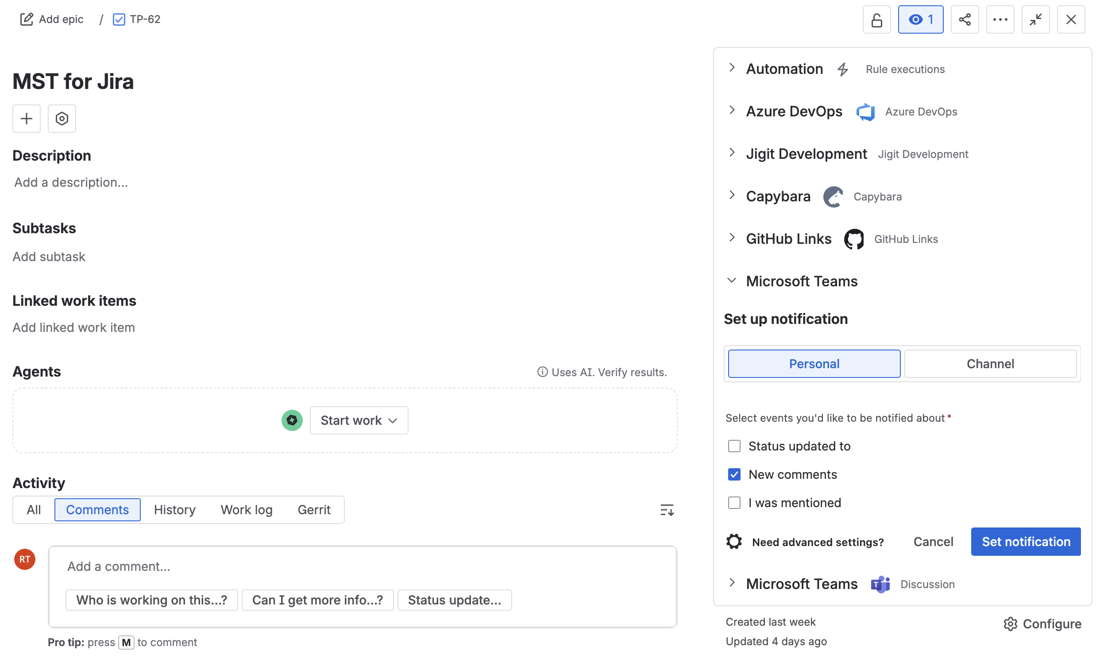Open the Start work dropdown
The image size is (1096, 662).
[359, 420]
